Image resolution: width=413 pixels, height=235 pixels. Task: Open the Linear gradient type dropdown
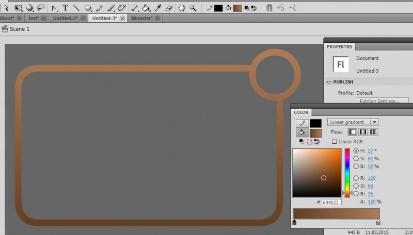[x=353, y=122]
